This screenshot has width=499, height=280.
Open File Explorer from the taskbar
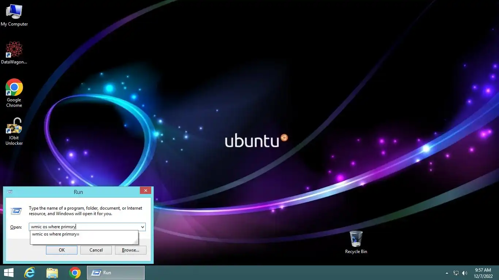(52, 273)
